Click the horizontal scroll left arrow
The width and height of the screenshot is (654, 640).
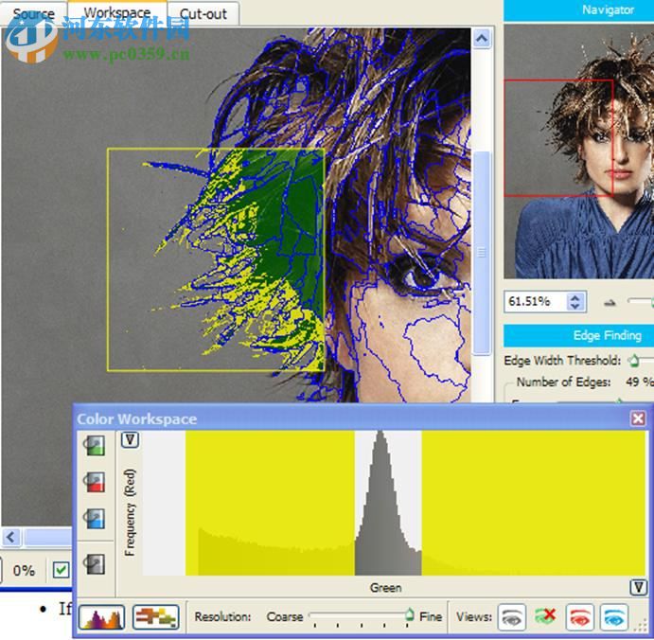point(10,537)
